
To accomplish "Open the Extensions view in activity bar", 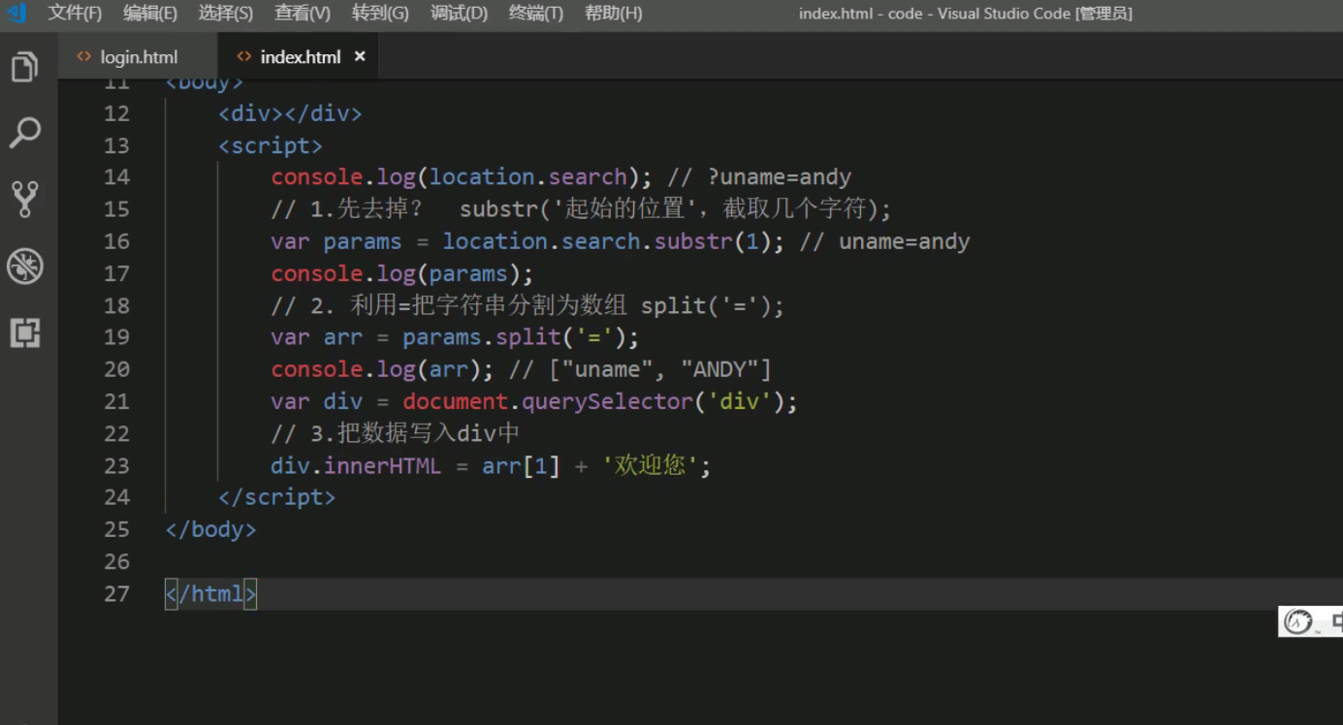I will click(25, 332).
